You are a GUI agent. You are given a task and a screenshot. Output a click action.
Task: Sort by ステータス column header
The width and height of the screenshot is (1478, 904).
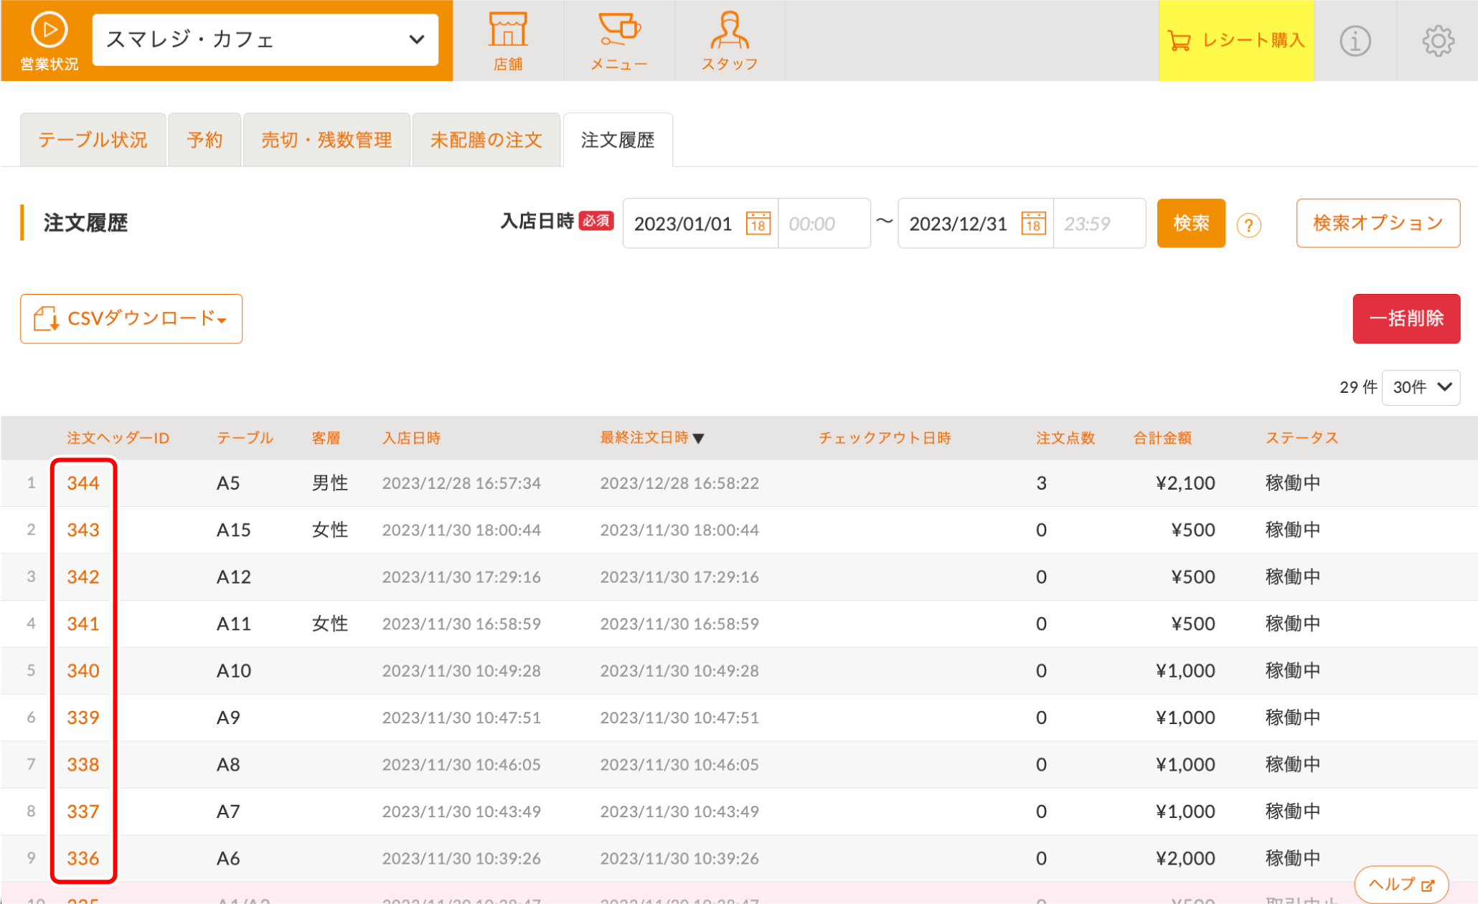(1302, 438)
